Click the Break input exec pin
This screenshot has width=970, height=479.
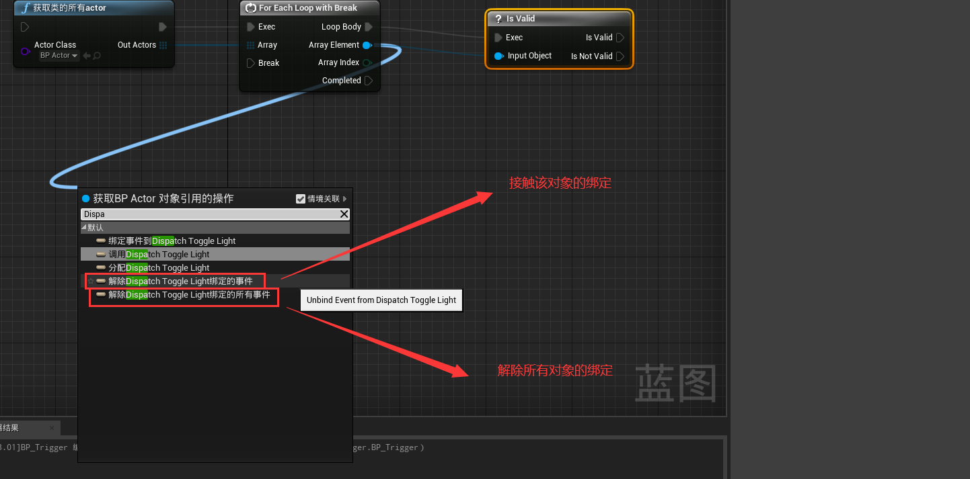[x=250, y=63]
